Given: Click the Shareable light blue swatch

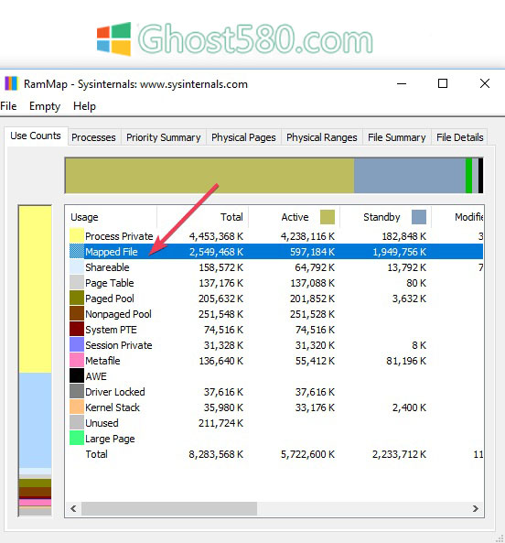Looking at the screenshot, I should [77, 267].
